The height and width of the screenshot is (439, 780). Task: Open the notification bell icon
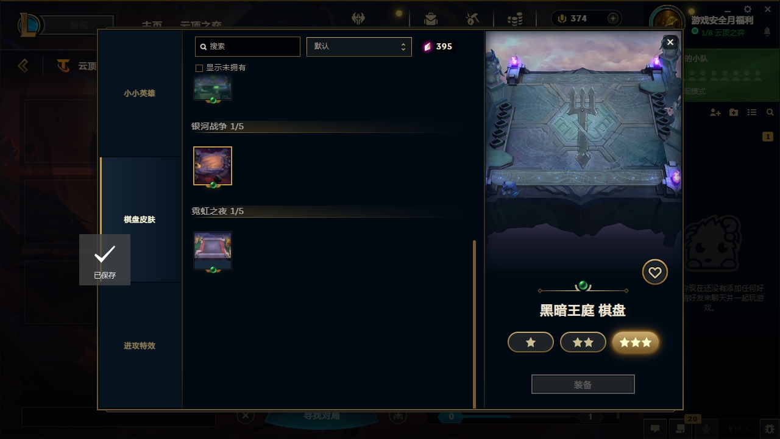pos(767,32)
